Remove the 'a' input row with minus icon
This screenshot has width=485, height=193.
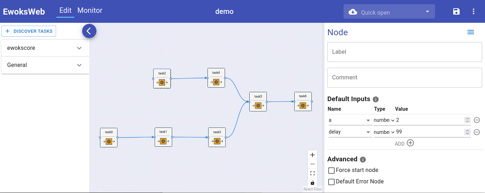[476, 120]
